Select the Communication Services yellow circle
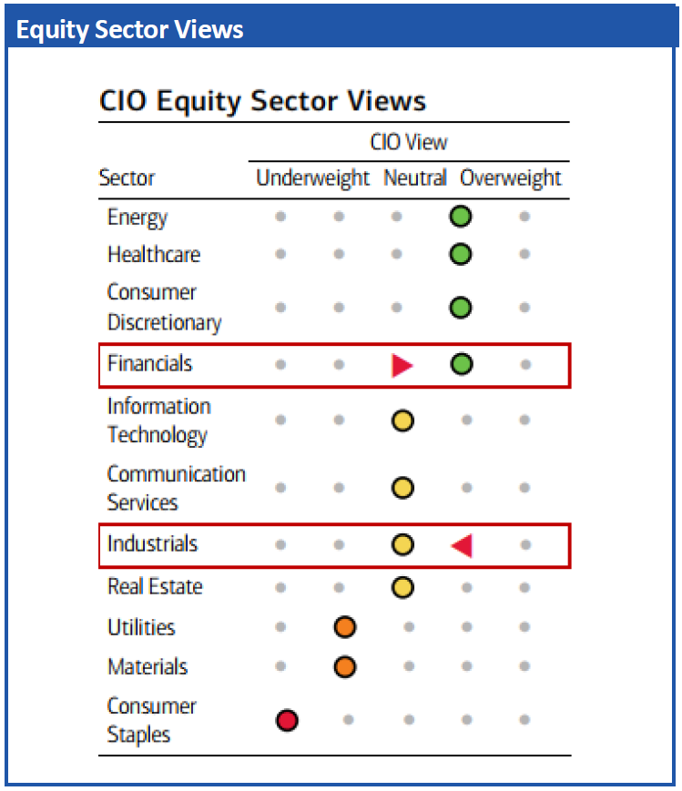Viewport: 682px width, 791px height. pyautogui.click(x=402, y=488)
